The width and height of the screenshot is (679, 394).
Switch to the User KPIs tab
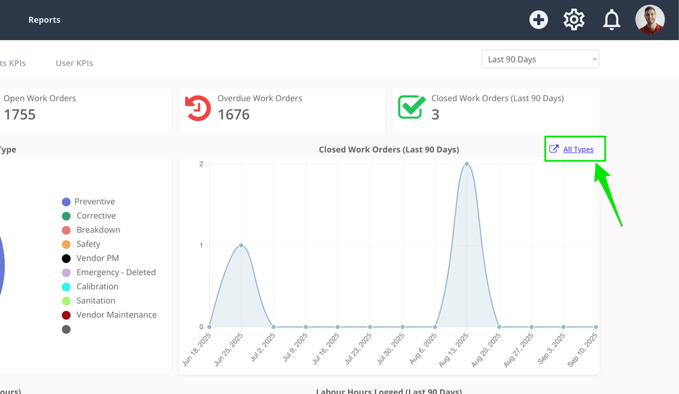pyautogui.click(x=74, y=63)
